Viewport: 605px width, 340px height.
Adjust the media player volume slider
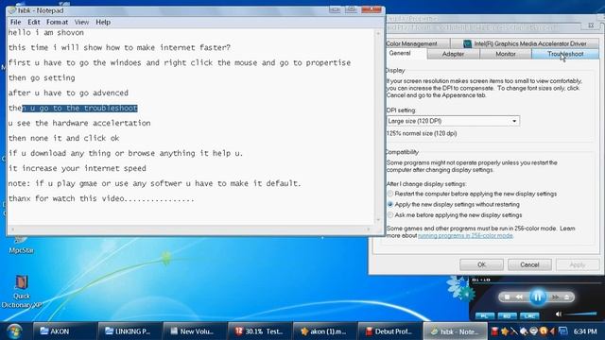tap(580, 314)
